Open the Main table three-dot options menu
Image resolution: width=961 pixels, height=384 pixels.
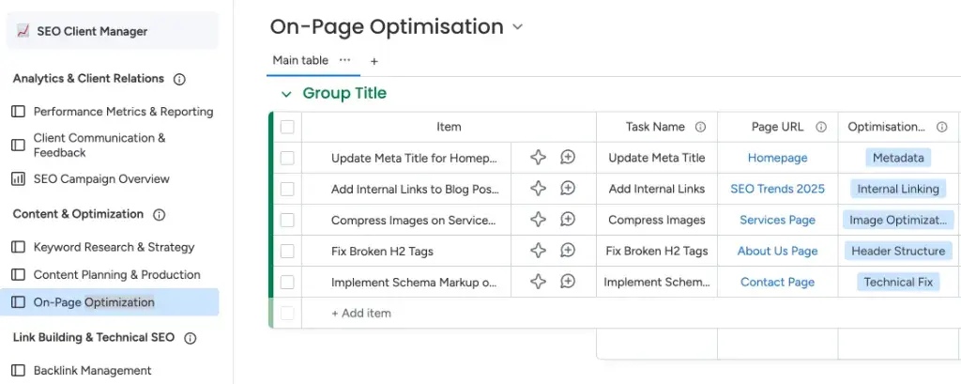click(344, 60)
